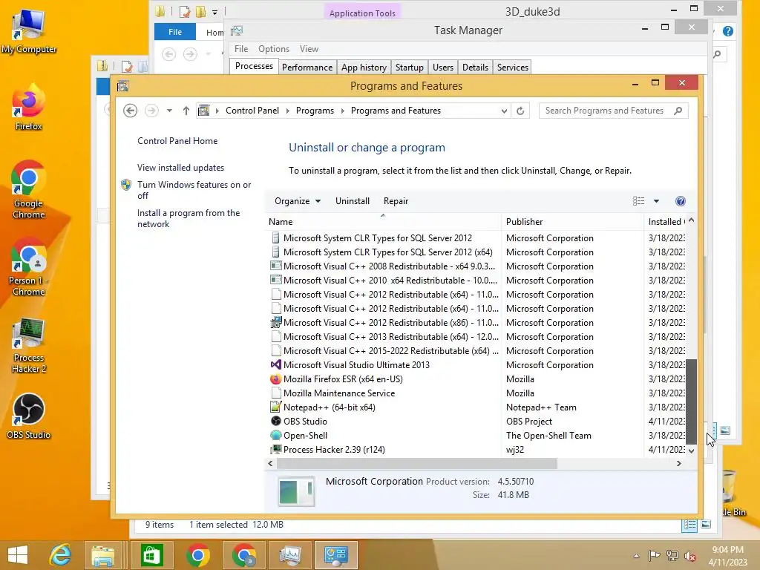Open Person 1 - Chrome desktop shortcut
The width and height of the screenshot is (760, 570).
pos(28,267)
